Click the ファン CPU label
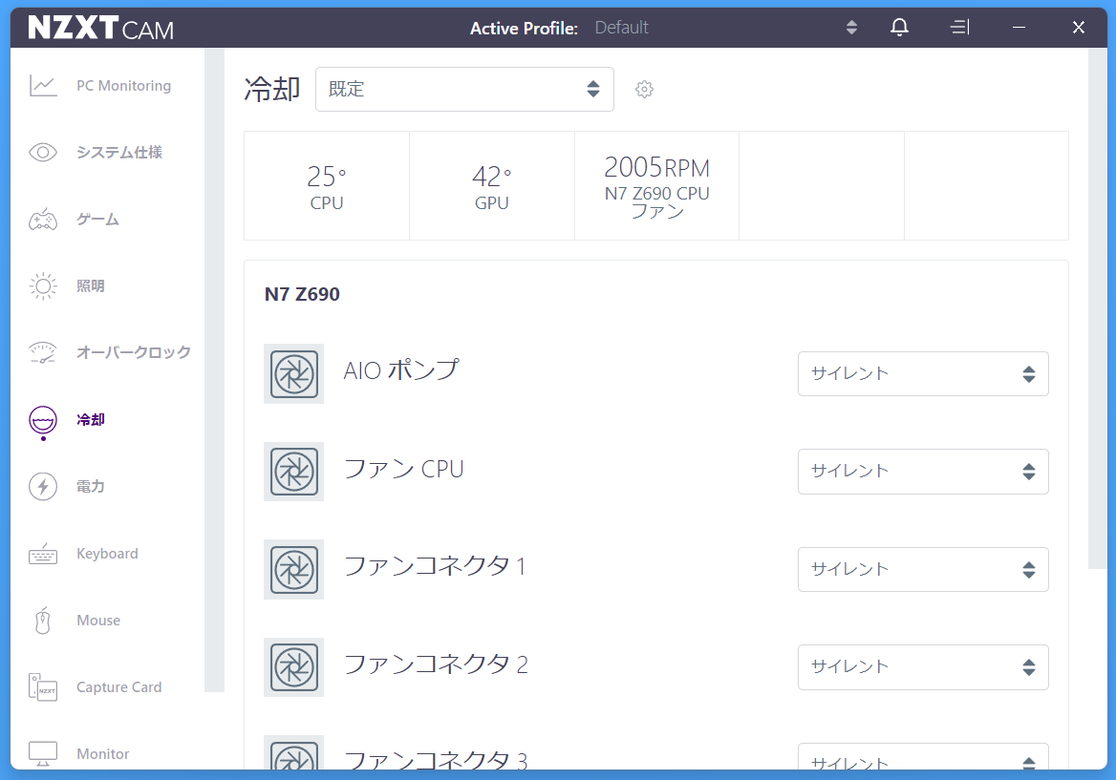 403,469
